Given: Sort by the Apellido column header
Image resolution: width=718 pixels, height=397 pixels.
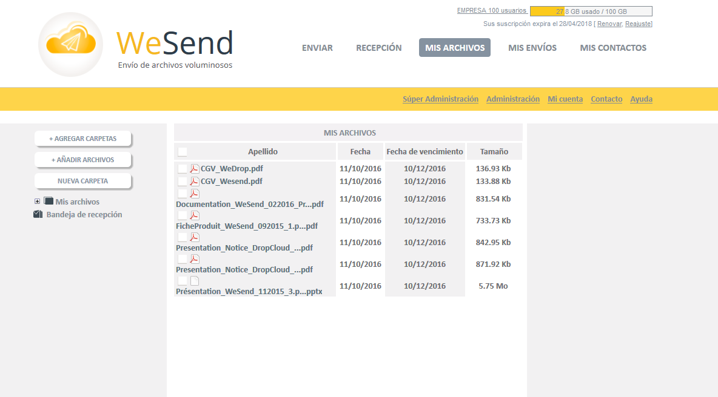Looking at the screenshot, I should coord(263,152).
